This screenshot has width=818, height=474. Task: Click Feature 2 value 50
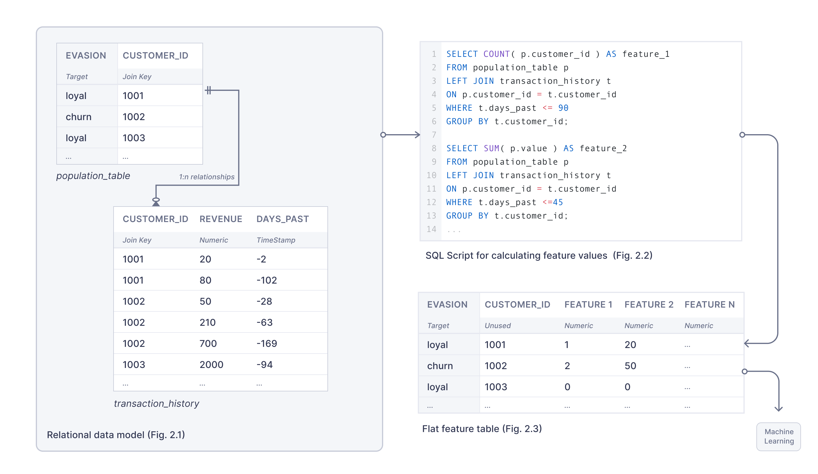pos(630,366)
